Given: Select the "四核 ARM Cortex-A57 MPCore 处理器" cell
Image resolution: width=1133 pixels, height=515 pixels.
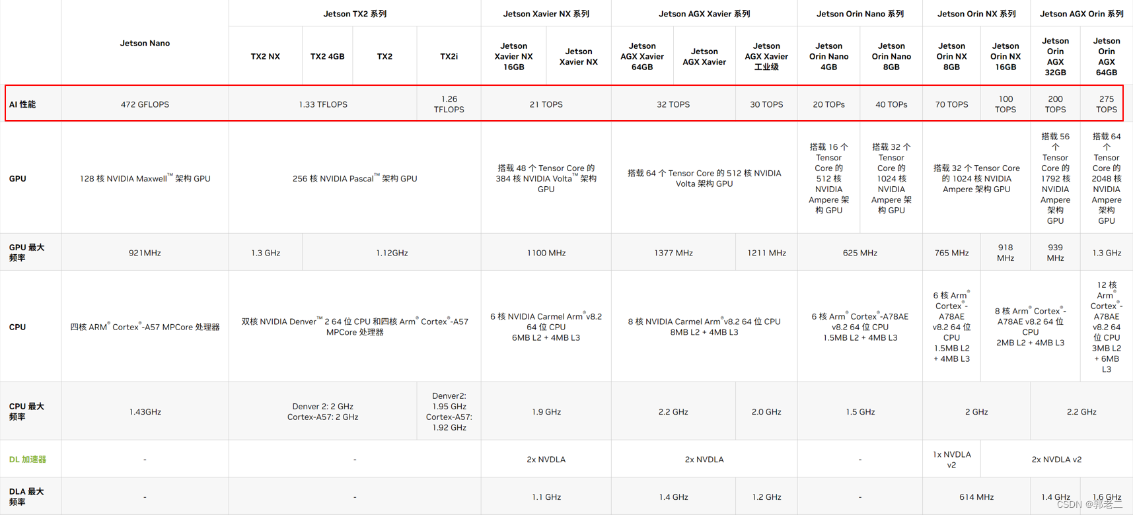Looking at the screenshot, I should (145, 327).
